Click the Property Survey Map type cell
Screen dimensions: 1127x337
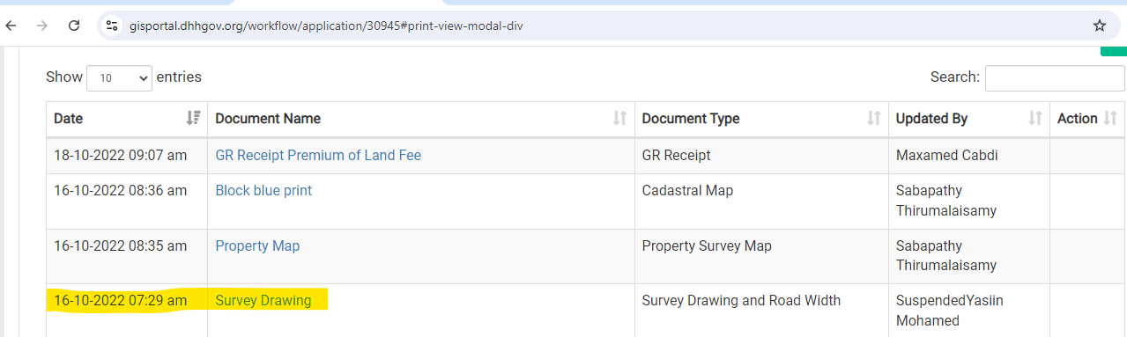761,256
